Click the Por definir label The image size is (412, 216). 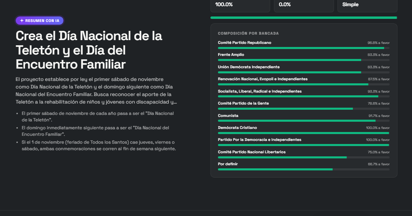pos(228,164)
